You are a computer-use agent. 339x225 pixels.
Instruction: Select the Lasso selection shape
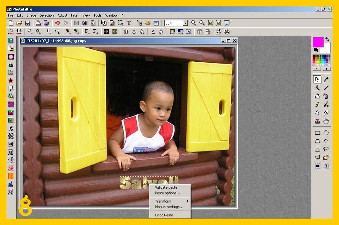point(326,149)
